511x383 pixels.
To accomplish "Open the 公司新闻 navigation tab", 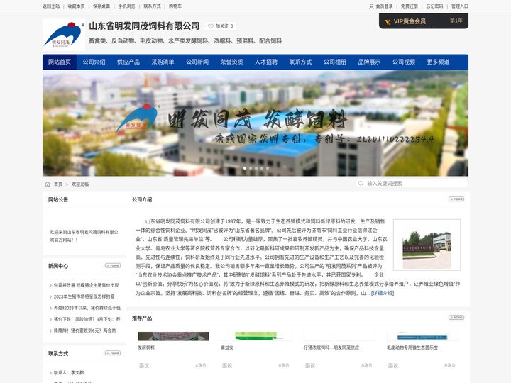I will coord(197,62).
